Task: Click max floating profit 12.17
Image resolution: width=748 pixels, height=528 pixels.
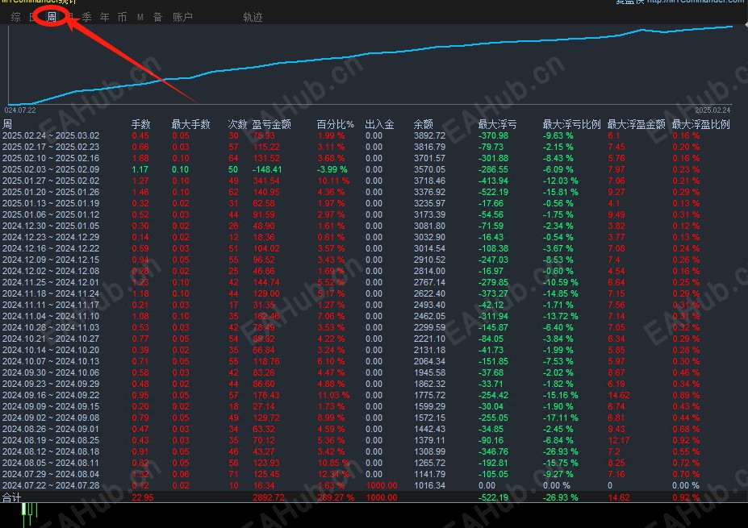Action: click(619, 440)
